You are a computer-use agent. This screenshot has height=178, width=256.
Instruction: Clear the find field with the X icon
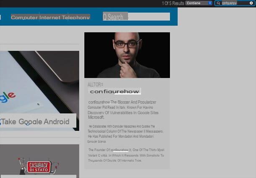point(251,3)
